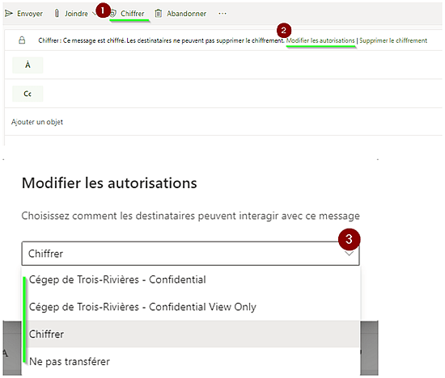The width and height of the screenshot is (445, 378).
Task: Click the Ce message est chiffré notice
Action: click(161, 40)
